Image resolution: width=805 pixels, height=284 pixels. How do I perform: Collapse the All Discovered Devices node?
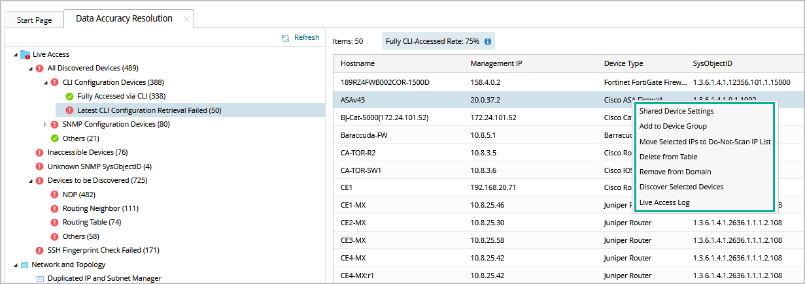(x=30, y=68)
